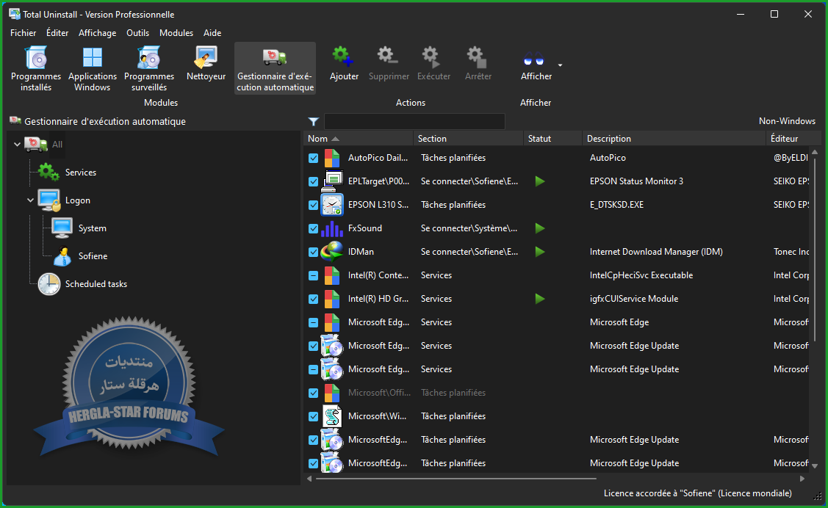Open the Programmes installés module

(36, 68)
